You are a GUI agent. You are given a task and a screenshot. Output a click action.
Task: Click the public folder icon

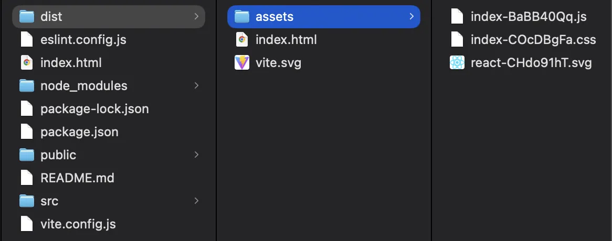[x=27, y=155]
